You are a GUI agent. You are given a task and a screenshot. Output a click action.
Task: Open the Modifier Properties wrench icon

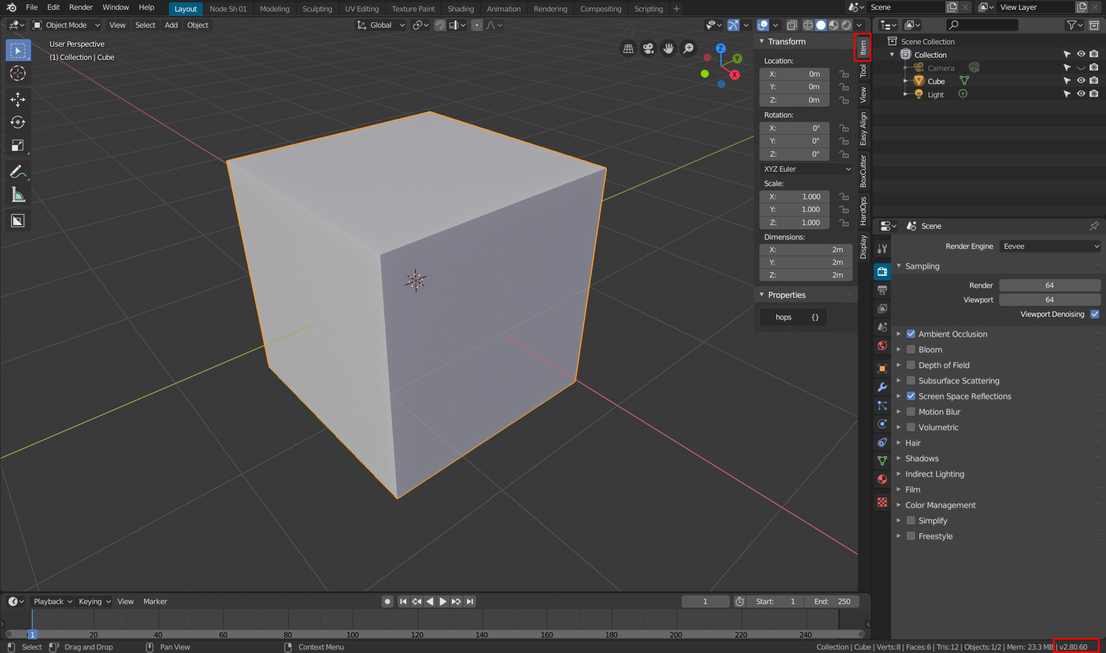(x=882, y=387)
